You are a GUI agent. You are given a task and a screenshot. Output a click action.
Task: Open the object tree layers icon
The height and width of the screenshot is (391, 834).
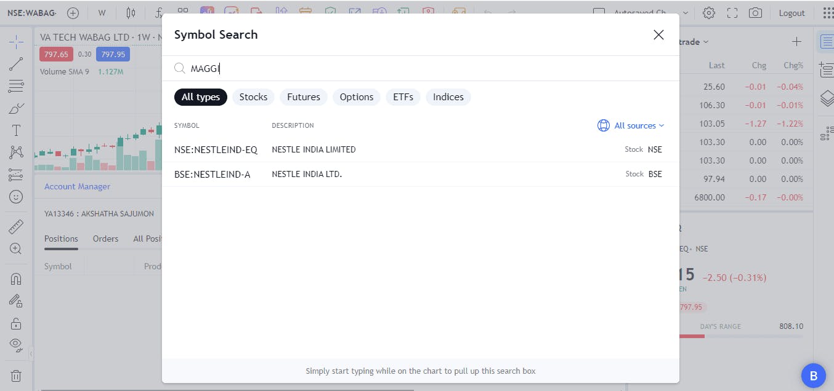pos(826,98)
